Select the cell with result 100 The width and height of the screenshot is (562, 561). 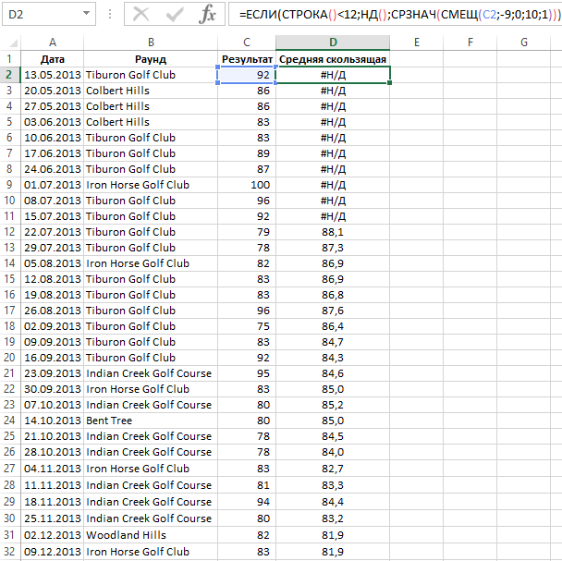click(247, 185)
